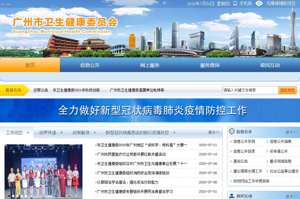Click the 广州市卫生健康委员会 site title logo
This screenshot has width=300, height=199.
65,25
